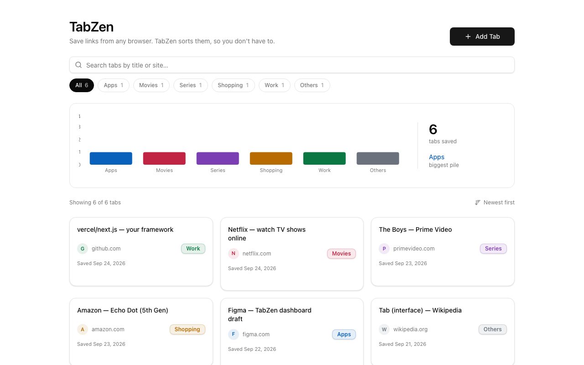584x365 pixels.
Task: Click the Series tag on The Boys card
Action: [x=493, y=249]
